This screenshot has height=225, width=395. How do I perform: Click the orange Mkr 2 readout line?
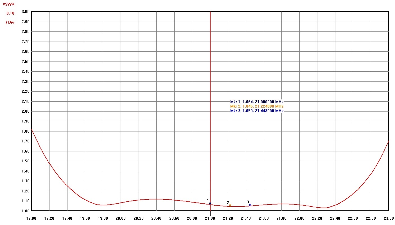pos(257,106)
